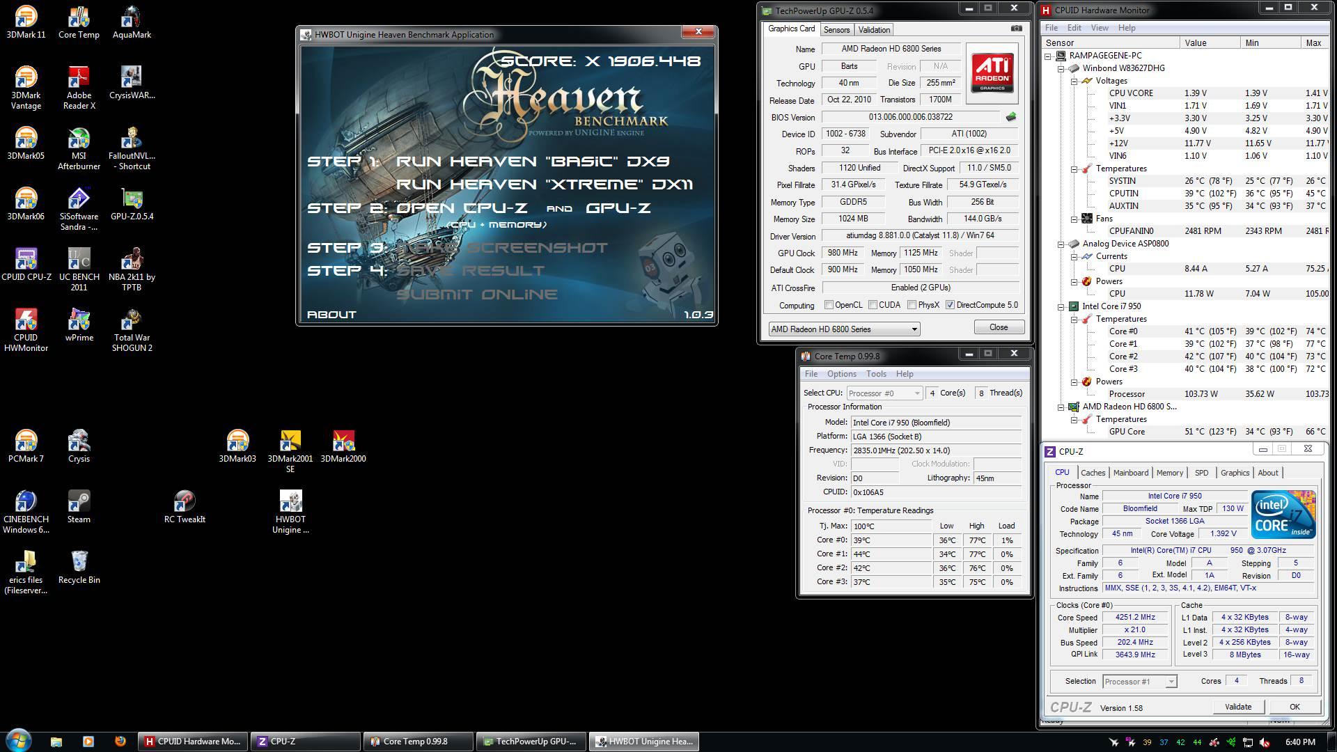Image resolution: width=1337 pixels, height=752 pixels.
Task: Click the CPU VCORE row in HWMonitor
Action: [1184, 93]
